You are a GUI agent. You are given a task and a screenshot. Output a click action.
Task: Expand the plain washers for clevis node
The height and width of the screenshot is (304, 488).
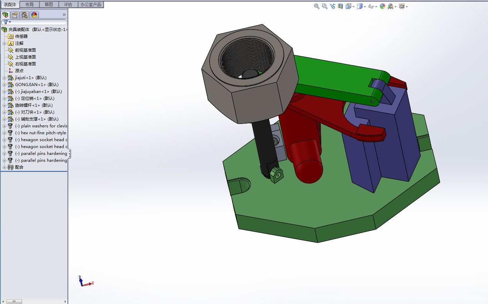pos(4,126)
